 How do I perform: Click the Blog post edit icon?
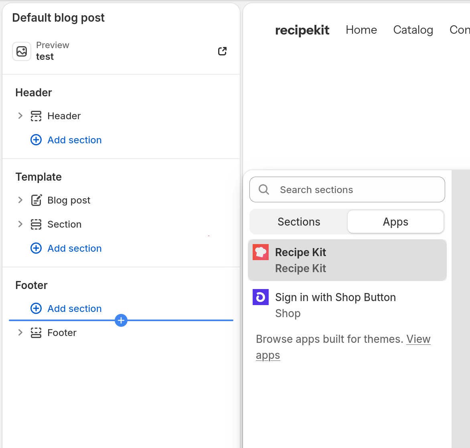click(36, 200)
